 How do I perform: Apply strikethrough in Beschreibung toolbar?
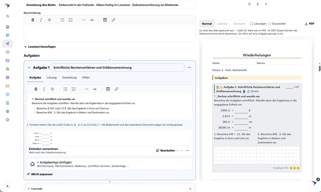[49, 20]
